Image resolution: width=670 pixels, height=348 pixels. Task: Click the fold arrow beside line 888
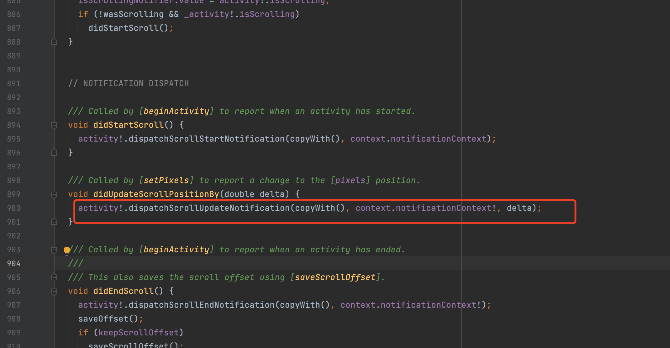point(54,42)
